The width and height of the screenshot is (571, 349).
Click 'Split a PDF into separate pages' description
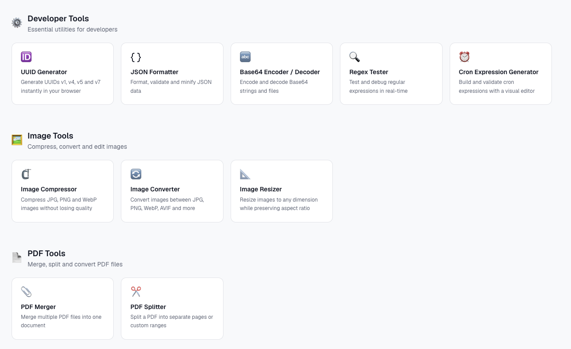[172, 321]
